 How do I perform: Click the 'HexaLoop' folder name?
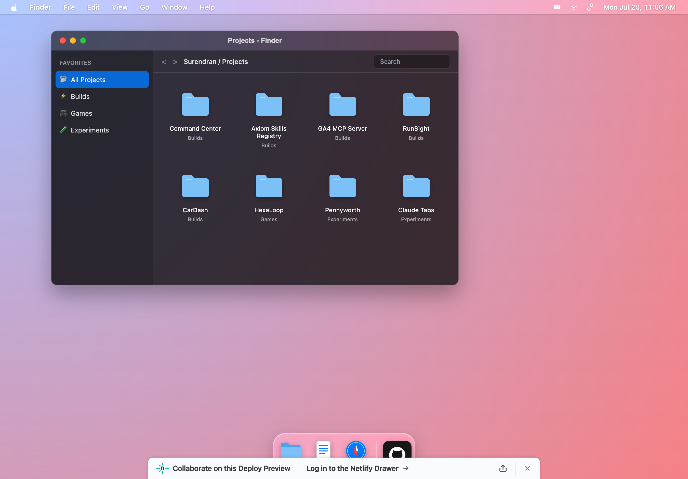pyautogui.click(x=269, y=210)
